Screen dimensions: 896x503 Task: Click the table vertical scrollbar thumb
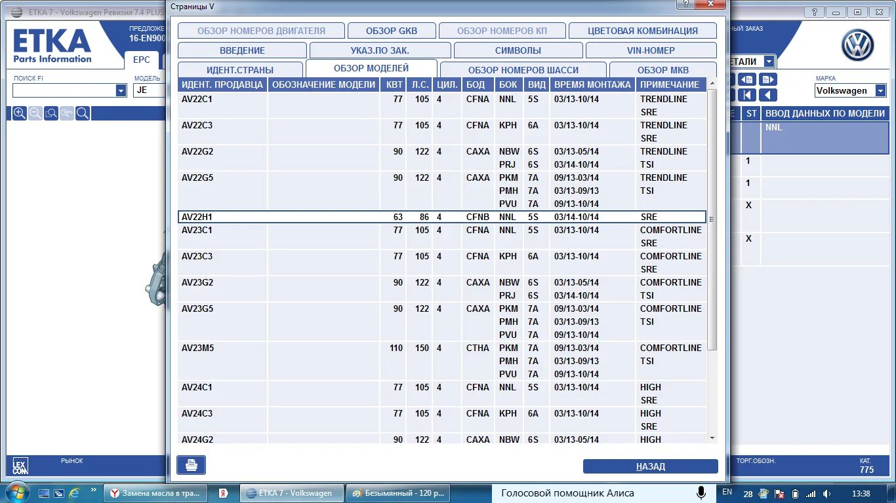712,219
